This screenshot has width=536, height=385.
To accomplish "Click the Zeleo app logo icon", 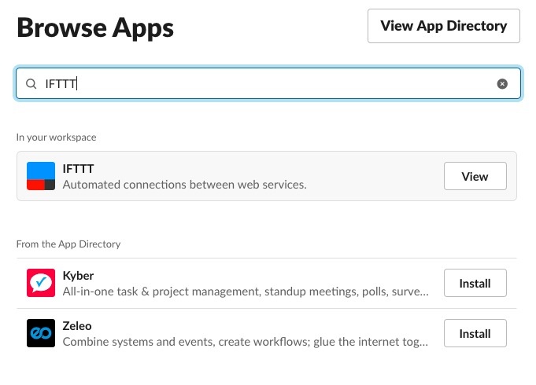I will 41,333.
